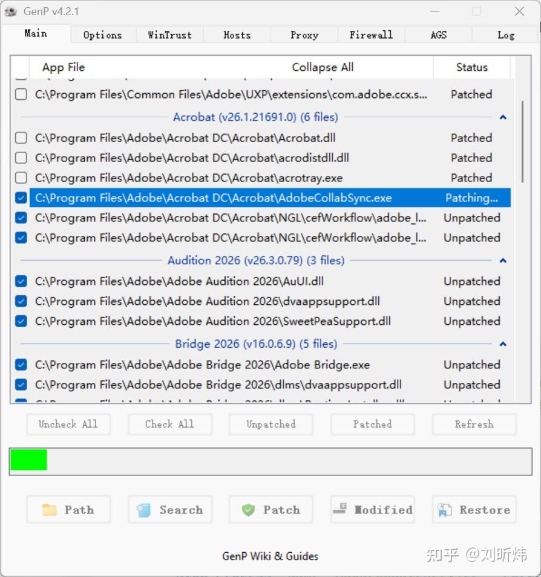Select the highlighted AdobeCollabSync.exe row
This screenshot has height=577, width=541.
[270, 198]
